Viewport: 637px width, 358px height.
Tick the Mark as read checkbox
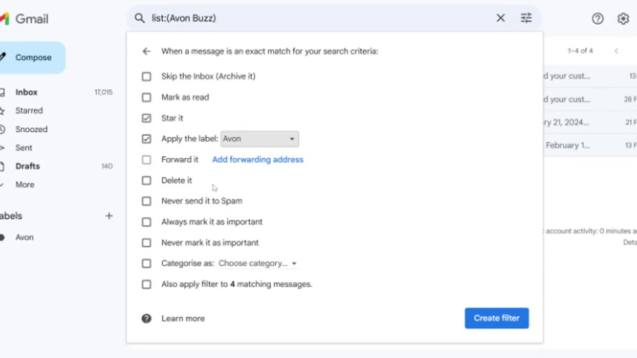[x=146, y=97]
